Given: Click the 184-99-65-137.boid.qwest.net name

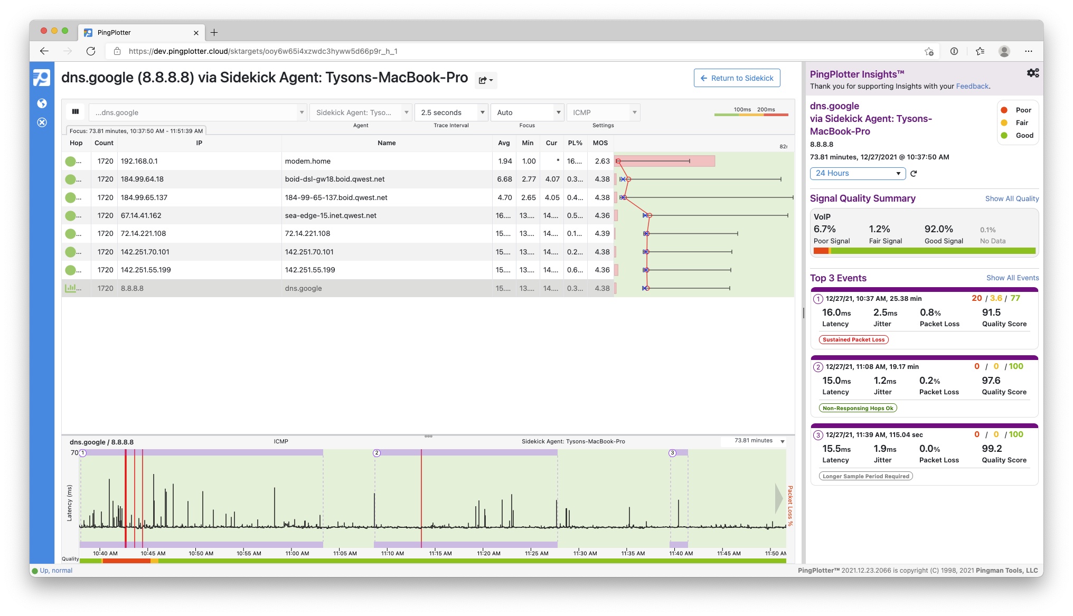Looking at the screenshot, I should coord(336,198).
